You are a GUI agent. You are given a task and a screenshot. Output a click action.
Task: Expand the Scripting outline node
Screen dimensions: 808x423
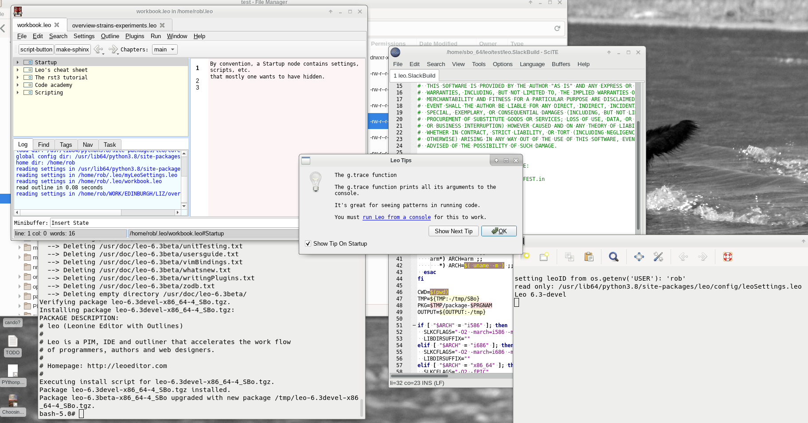pyautogui.click(x=18, y=92)
